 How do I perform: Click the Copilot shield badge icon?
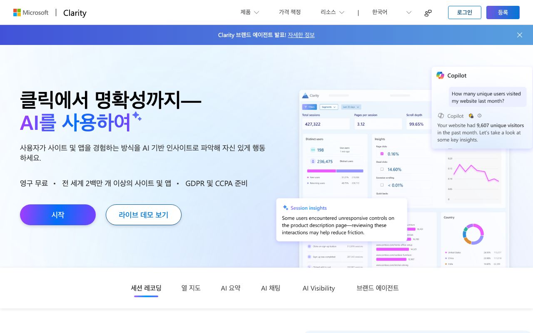click(471, 116)
